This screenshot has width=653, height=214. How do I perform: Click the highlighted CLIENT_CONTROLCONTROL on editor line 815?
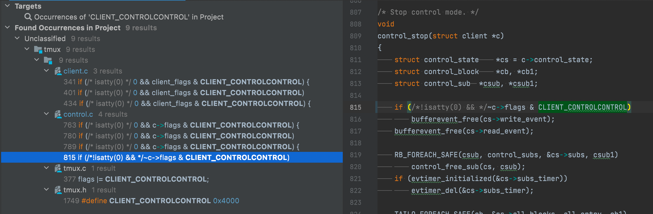click(x=583, y=107)
